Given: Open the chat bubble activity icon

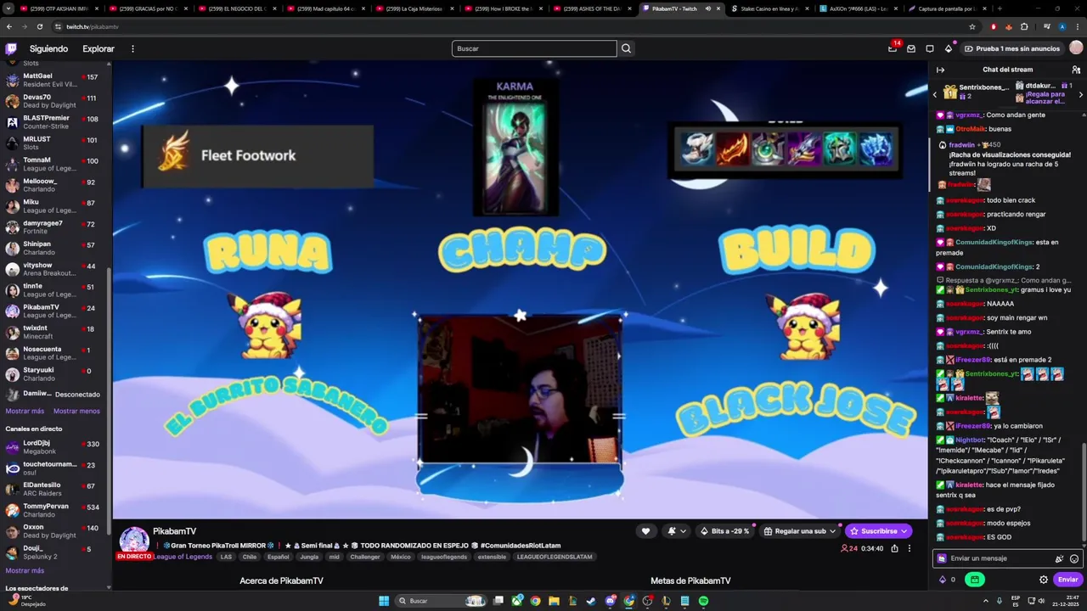Looking at the screenshot, I should [930, 48].
